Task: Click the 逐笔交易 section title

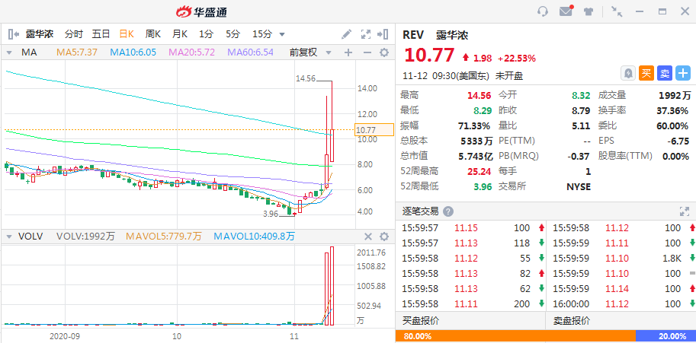Action: click(x=420, y=211)
